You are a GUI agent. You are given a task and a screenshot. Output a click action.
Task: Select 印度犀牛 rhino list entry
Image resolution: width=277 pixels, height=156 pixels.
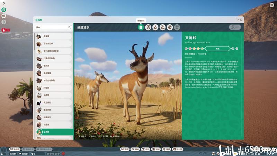click(x=54, y=118)
